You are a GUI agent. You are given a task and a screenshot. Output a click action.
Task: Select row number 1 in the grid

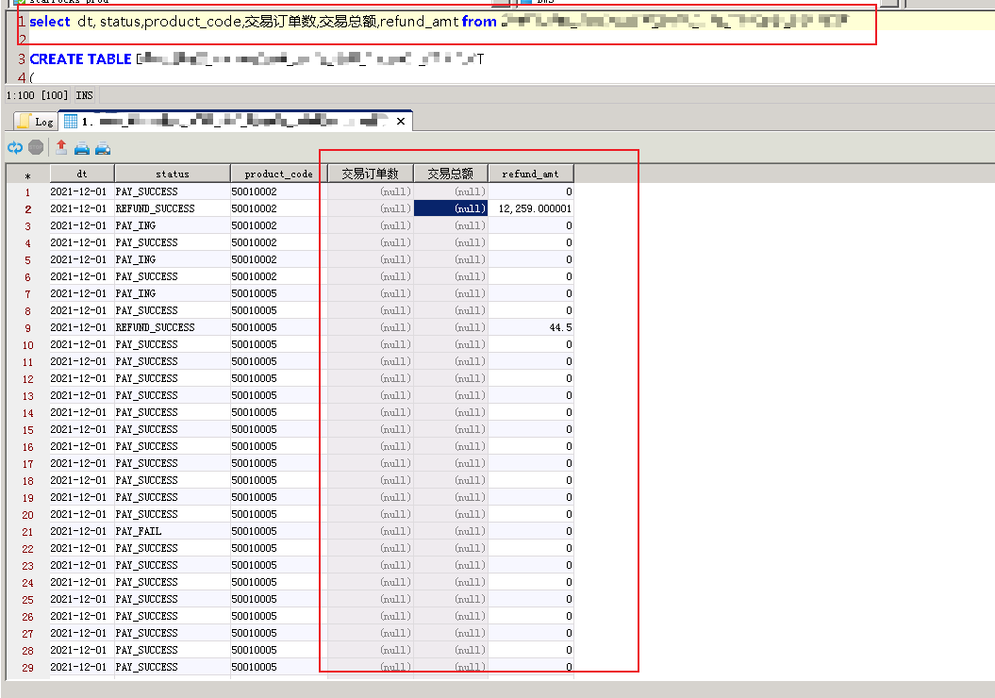[x=27, y=191]
